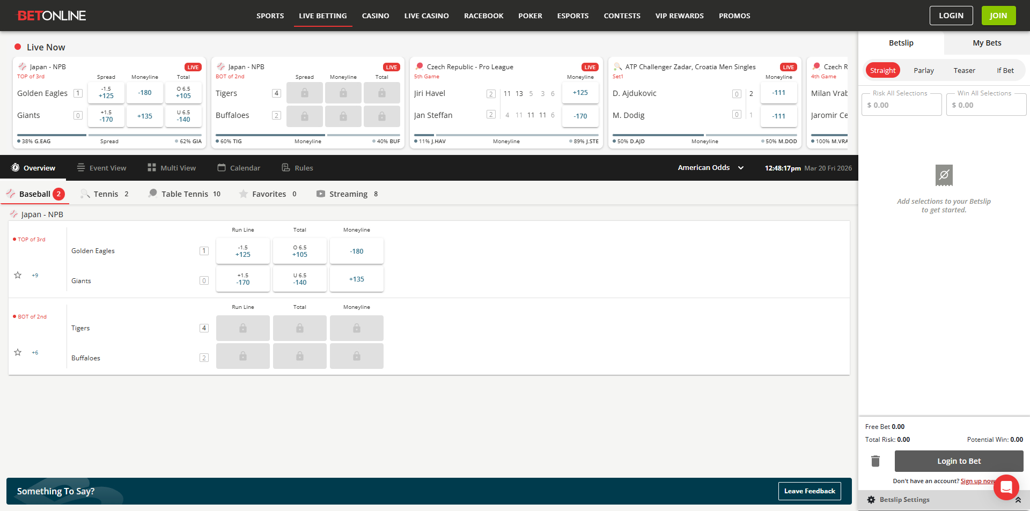Click the Leave Feedback button

pos(810,491)
